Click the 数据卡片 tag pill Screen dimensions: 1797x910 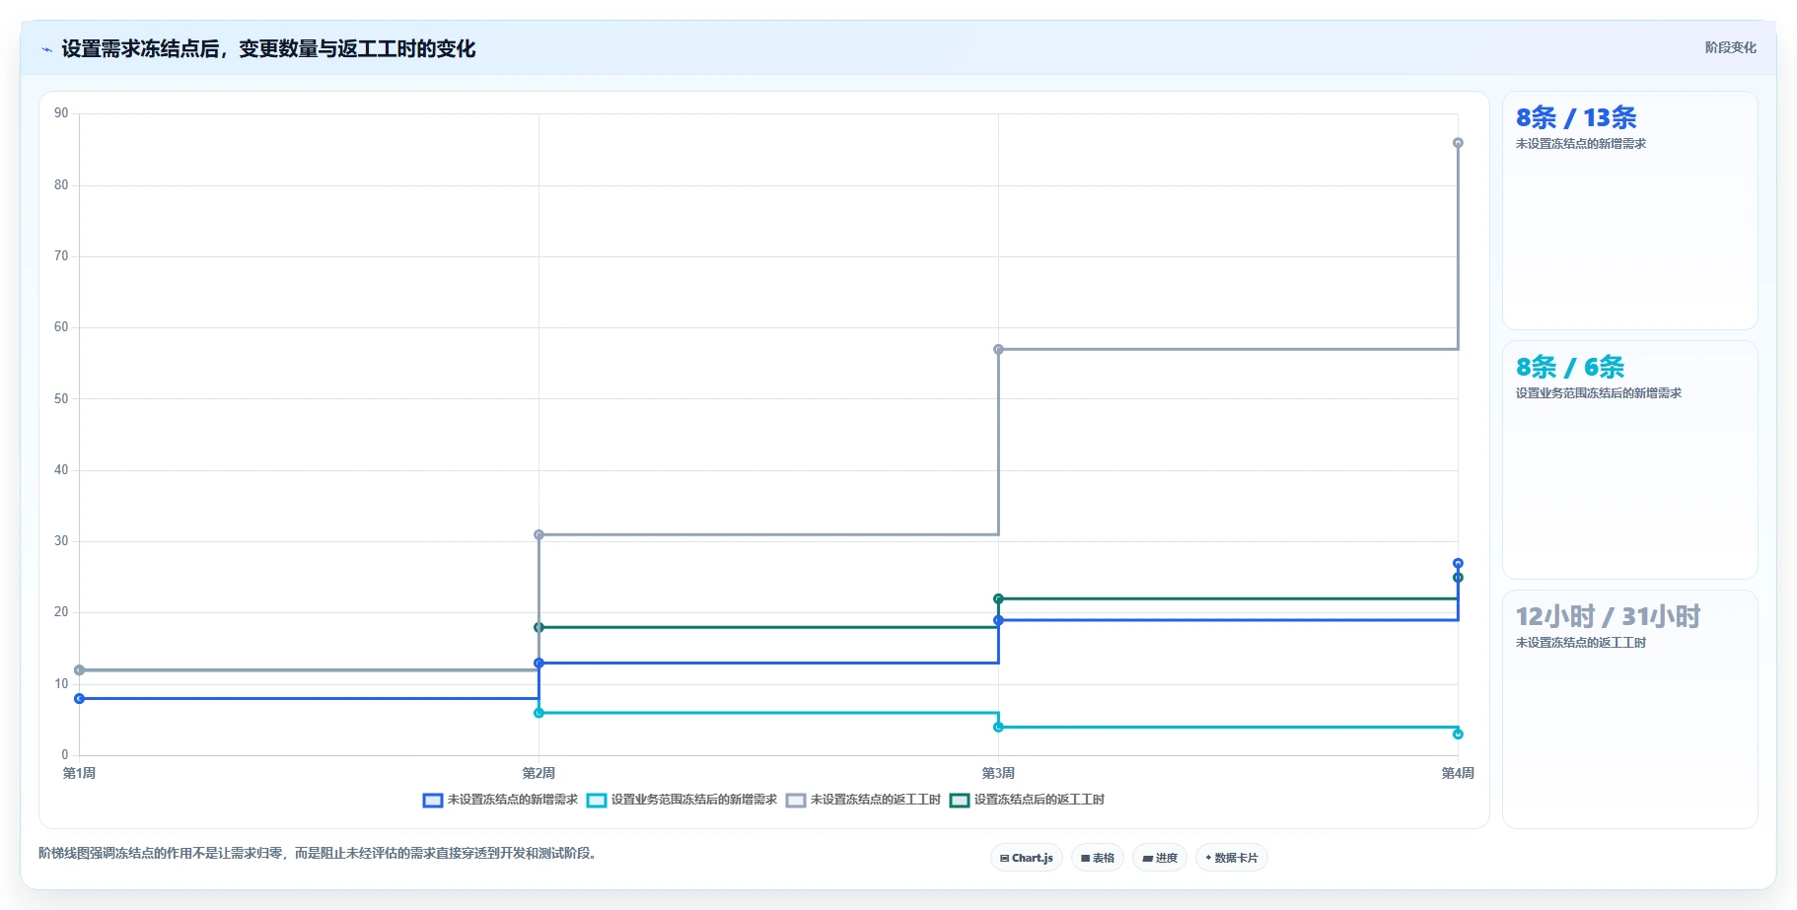coord(1231,858)
